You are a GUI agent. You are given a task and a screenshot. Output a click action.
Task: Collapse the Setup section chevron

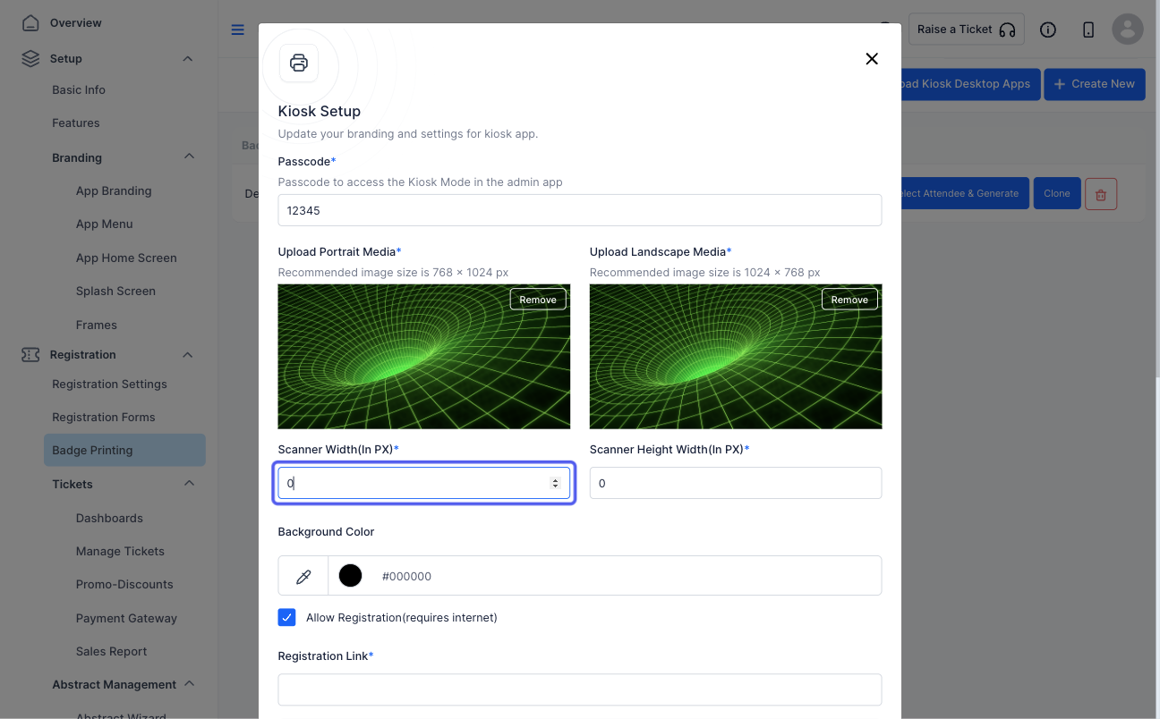click(188, 59)
